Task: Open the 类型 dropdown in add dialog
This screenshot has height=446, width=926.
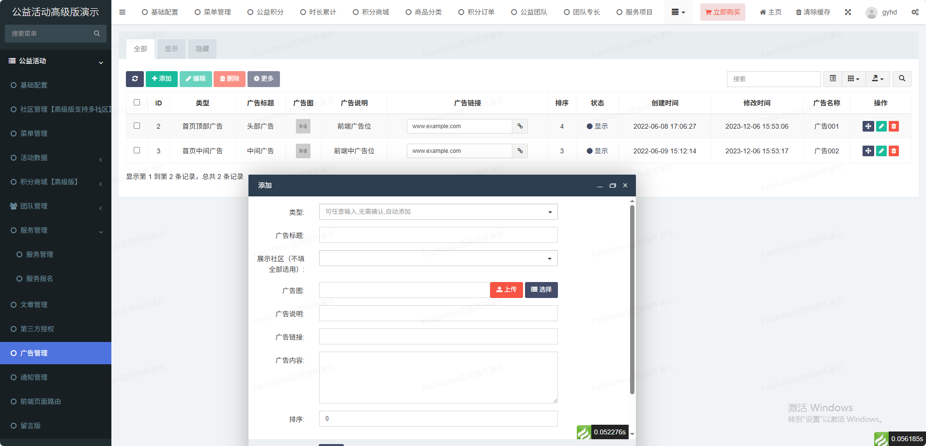Action: coord(438,212)
